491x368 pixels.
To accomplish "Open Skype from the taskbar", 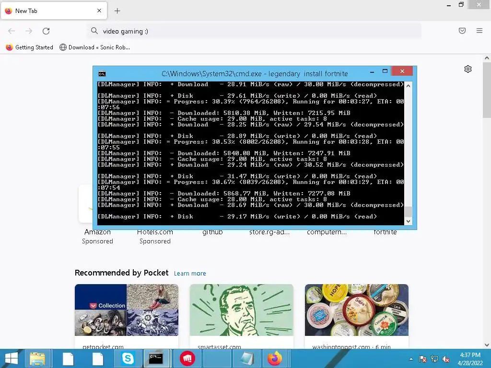I will click(128, 358).
